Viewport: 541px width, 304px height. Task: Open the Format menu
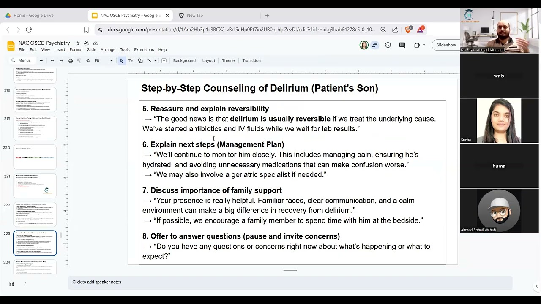tap(76, 50)
